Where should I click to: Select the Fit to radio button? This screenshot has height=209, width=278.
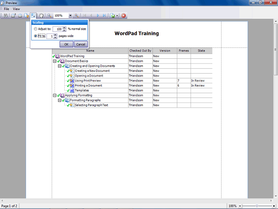click(36, 36)
